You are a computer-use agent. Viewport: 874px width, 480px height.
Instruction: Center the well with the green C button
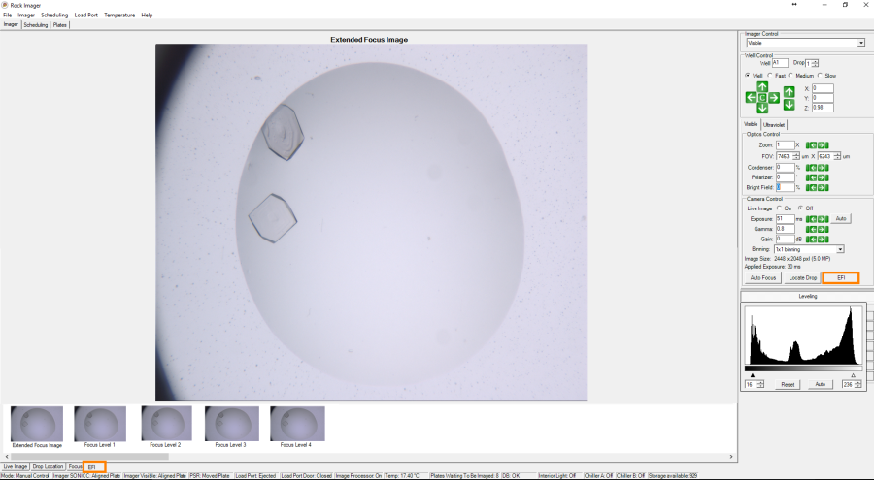(x=762, y=97)
